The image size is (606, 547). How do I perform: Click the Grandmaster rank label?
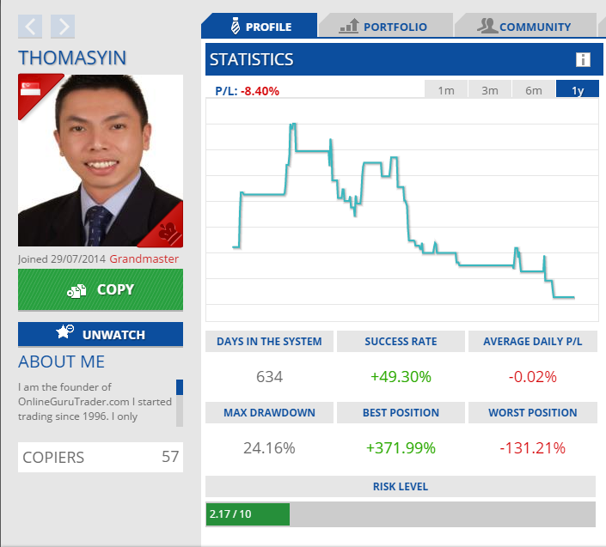tap(144, 258)
